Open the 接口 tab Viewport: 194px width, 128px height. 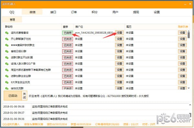click(x=53, y=12)
